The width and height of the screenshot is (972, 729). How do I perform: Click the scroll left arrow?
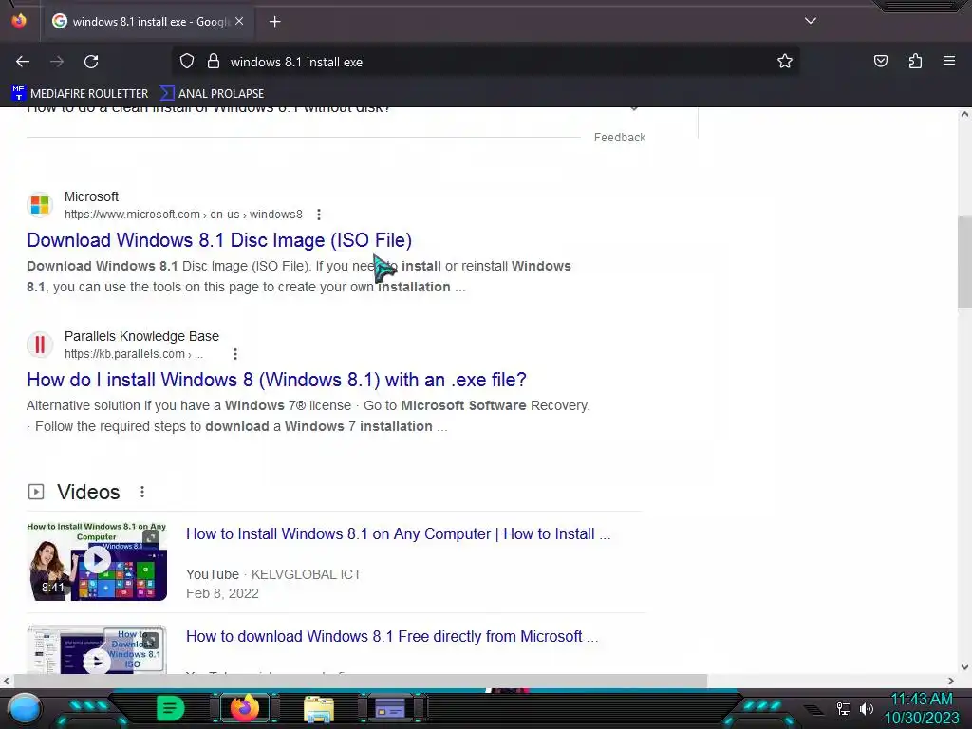(7, 681)
